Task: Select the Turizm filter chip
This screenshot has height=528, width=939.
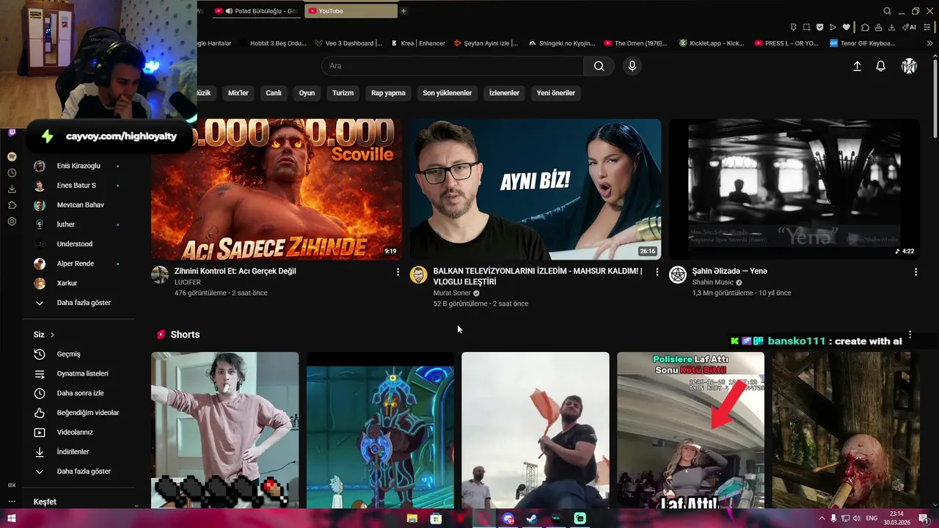Action: coord(343,93)
